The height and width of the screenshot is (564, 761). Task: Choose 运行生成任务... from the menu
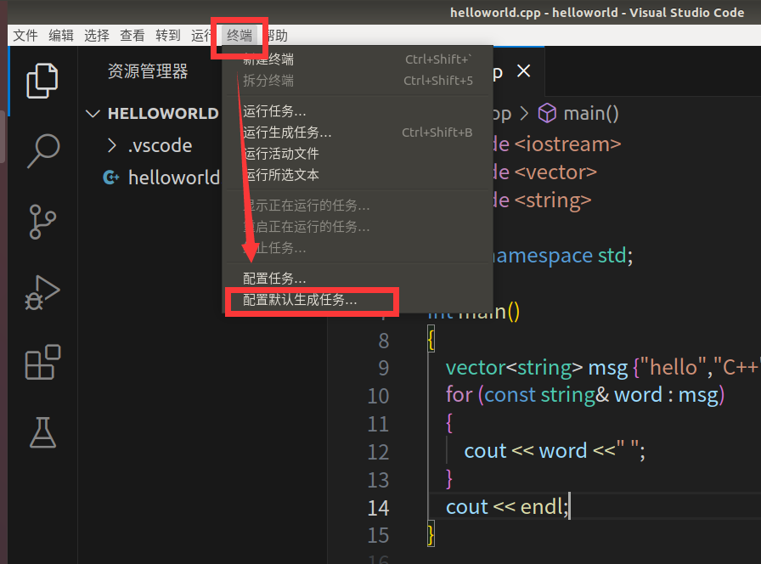(x=358, y=133)
